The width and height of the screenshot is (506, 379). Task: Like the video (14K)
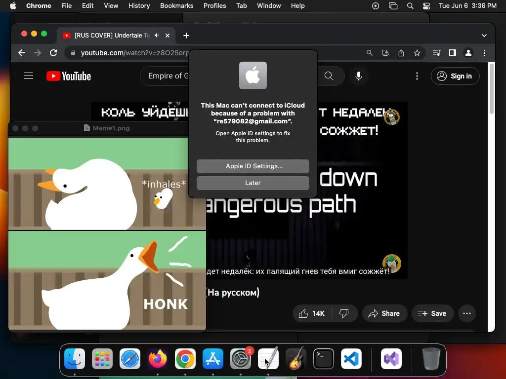point(312,313)
